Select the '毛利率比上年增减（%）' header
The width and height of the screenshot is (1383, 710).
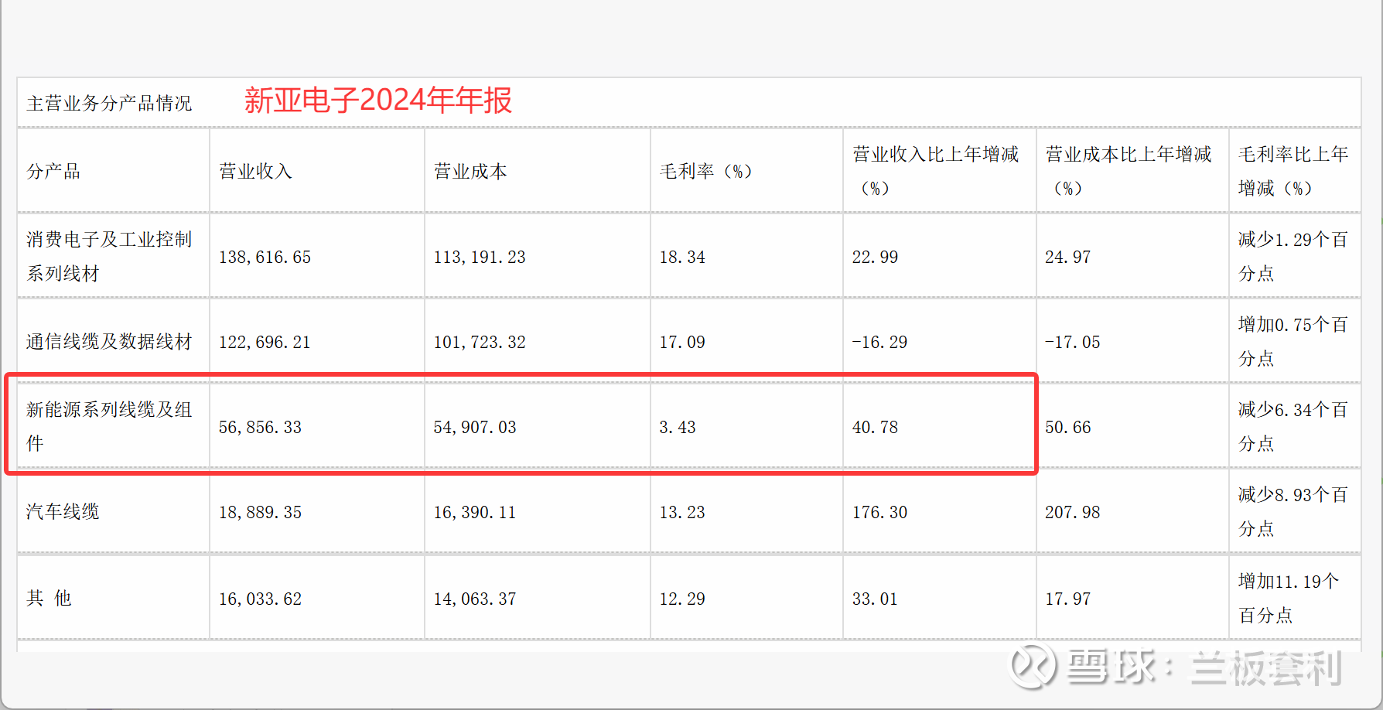click(x=1293, y=171)
